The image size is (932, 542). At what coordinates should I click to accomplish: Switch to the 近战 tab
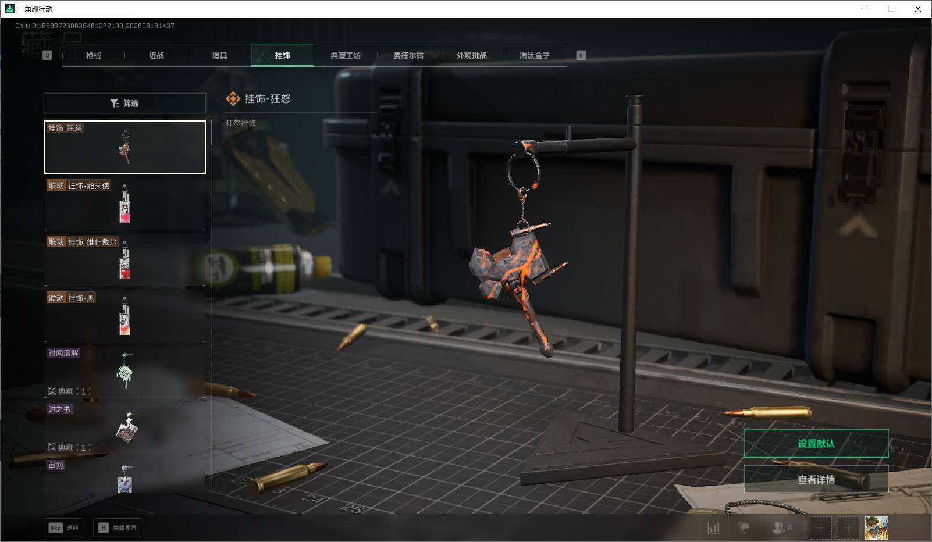point(156,55)
